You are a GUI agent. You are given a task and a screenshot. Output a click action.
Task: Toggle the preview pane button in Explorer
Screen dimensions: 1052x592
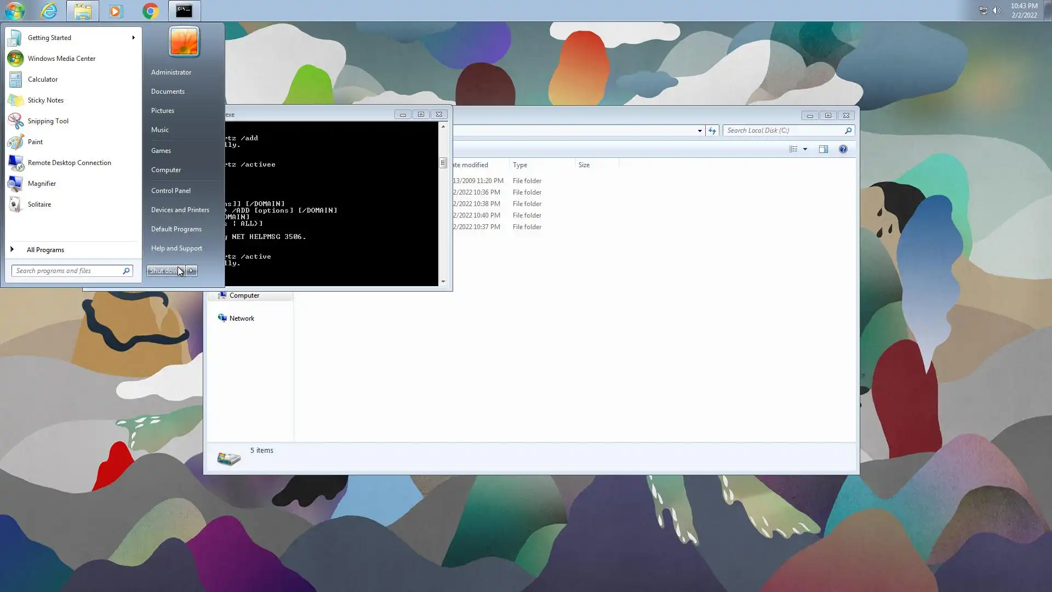click(x=823, y=149)
